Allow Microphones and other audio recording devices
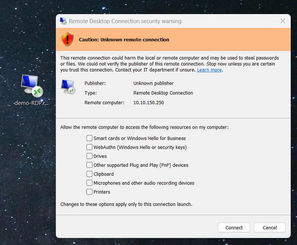The image size is (297, 245). point(89,183)
